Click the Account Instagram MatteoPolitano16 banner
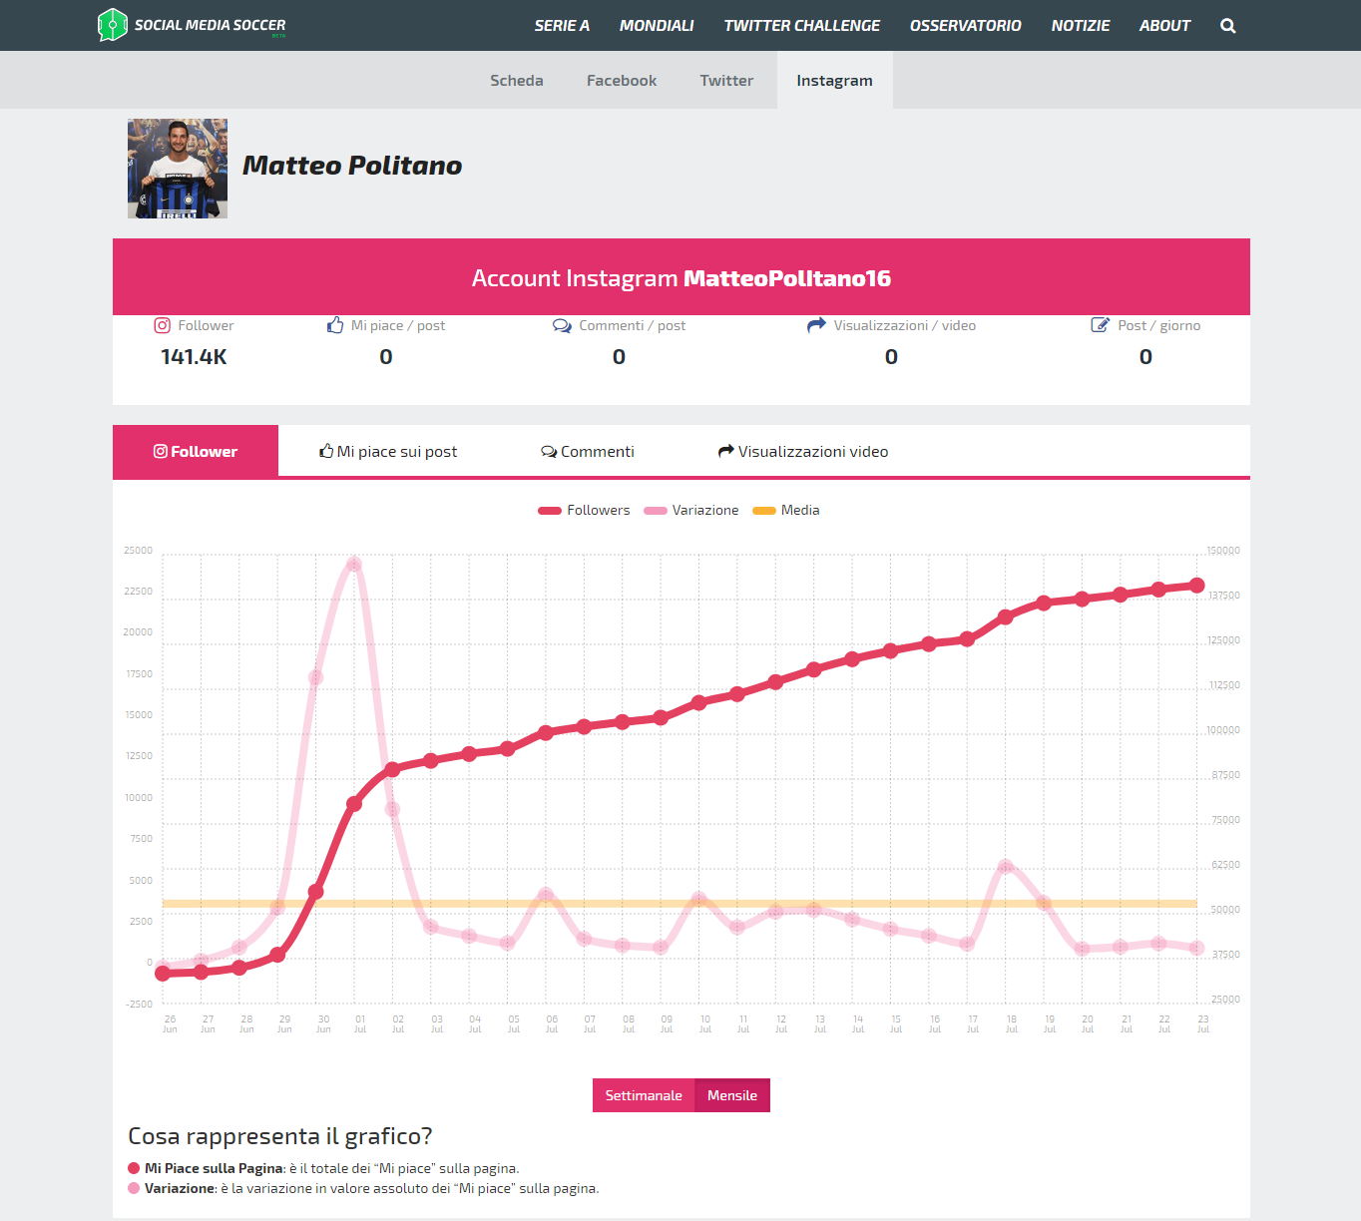 click(681, 277)
